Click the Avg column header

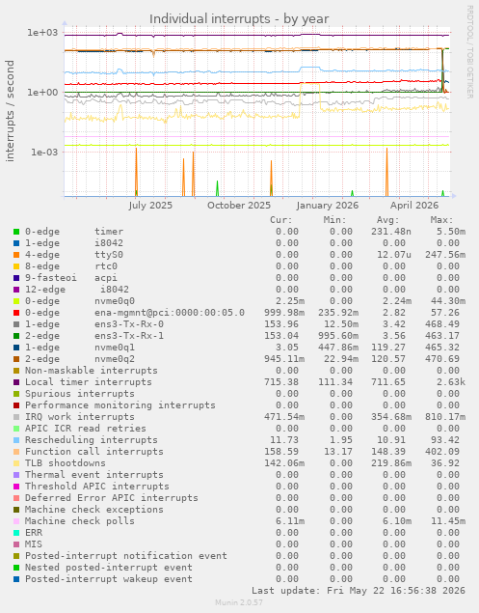(388, 220)
